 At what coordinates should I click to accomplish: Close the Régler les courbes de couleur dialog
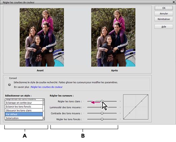click(x=174, y=2)
